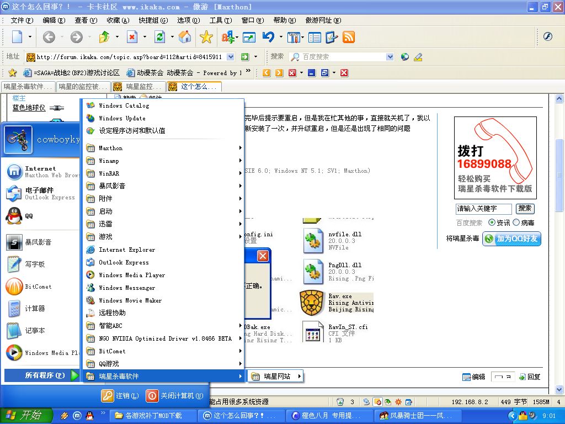Screen dimensions: 565x424
Task: Click the 注销 log off button
Action: pyautogui.click(x=120, y=395)
